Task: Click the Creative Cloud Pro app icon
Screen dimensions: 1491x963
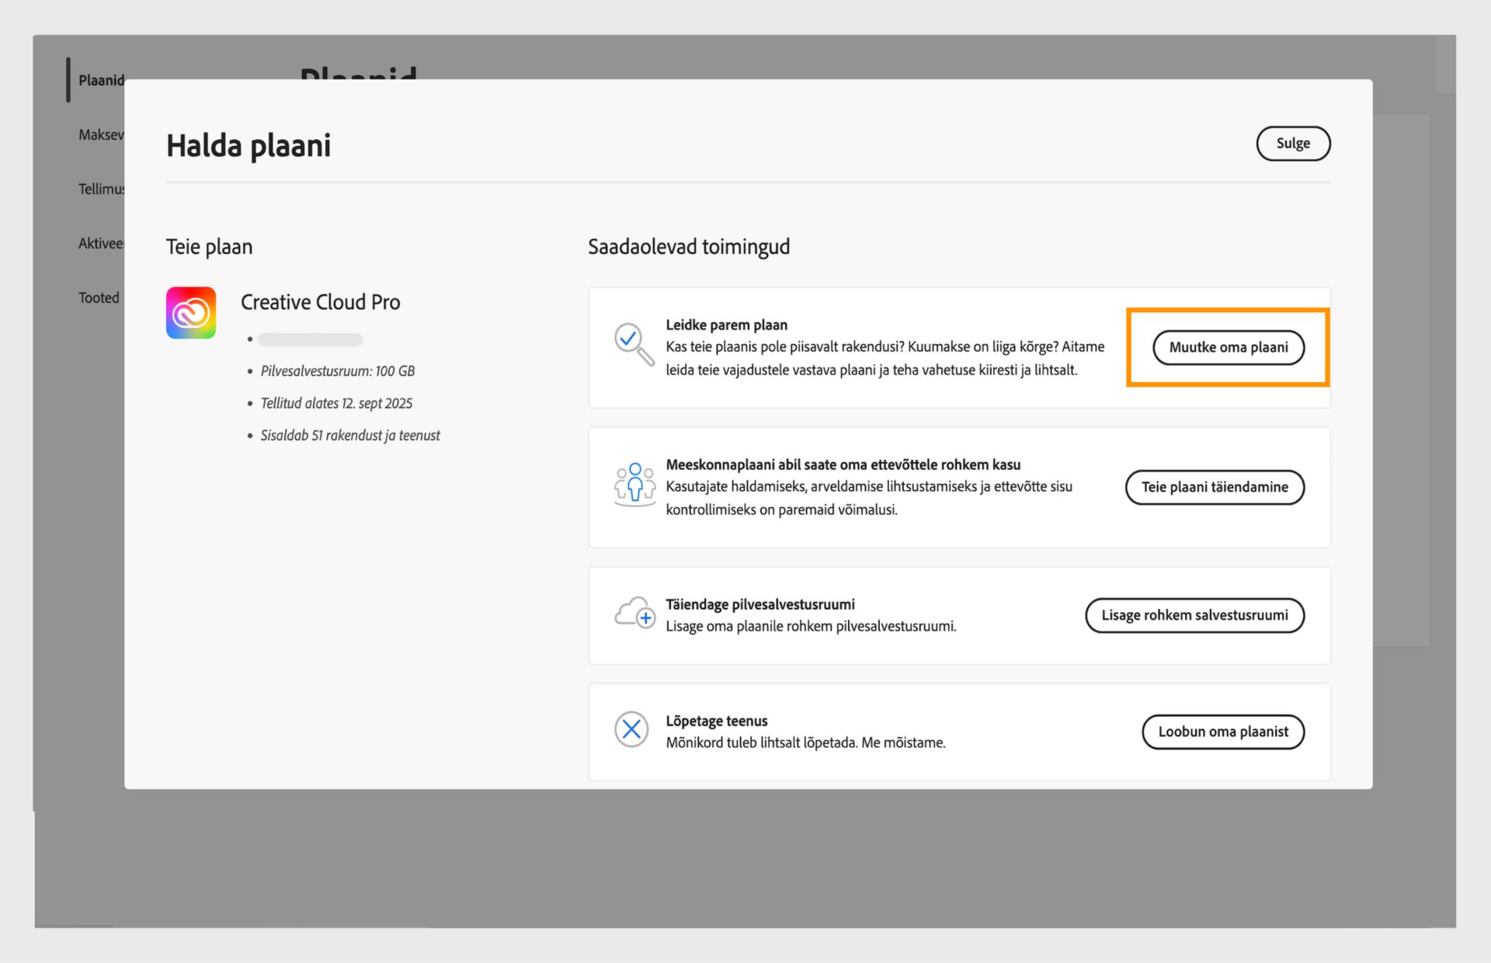Action: point(190,313)
